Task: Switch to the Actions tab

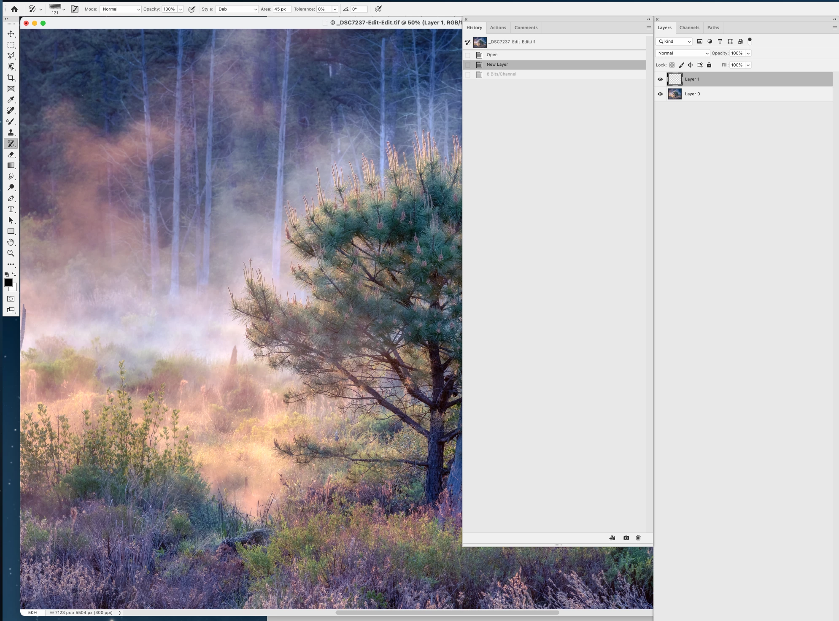Action: [x=498, y=27]
